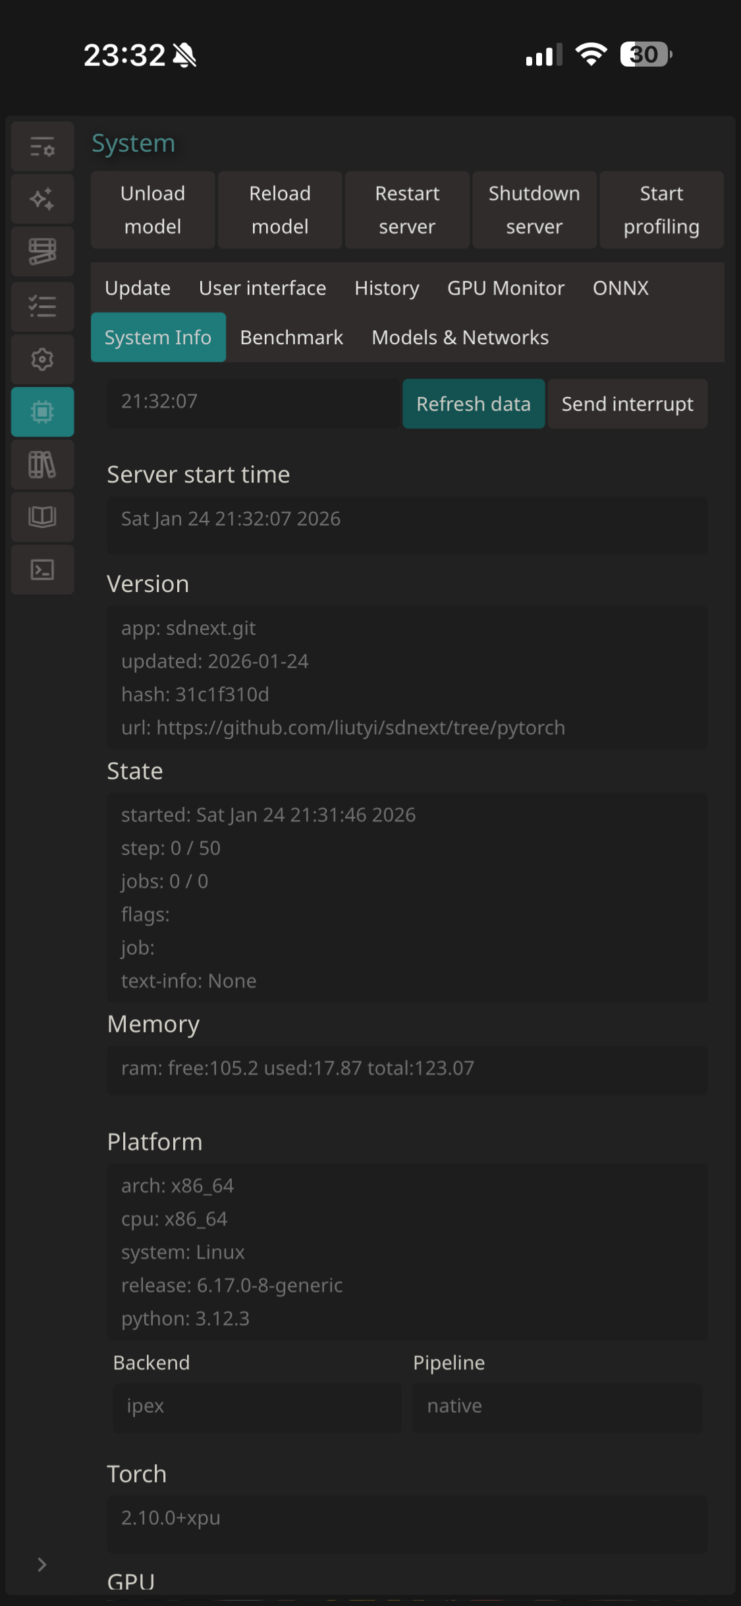Click the Send interrupt button
This screenshot has height=1606, width=741.
627,404
